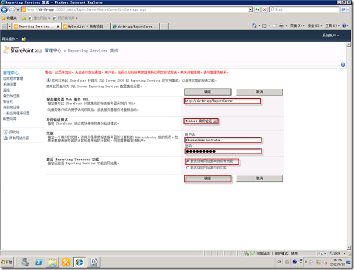Image resolution: width=354 pixels, height=270 pixels.
Task: Open the 建议网站 favorites link
Action: click(x=39, y=18)
